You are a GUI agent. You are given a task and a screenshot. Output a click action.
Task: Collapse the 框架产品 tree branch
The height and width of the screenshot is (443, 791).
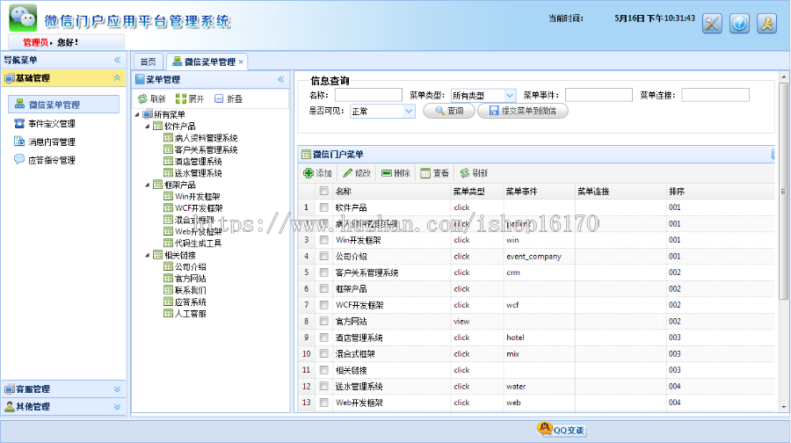click(148, 185)
